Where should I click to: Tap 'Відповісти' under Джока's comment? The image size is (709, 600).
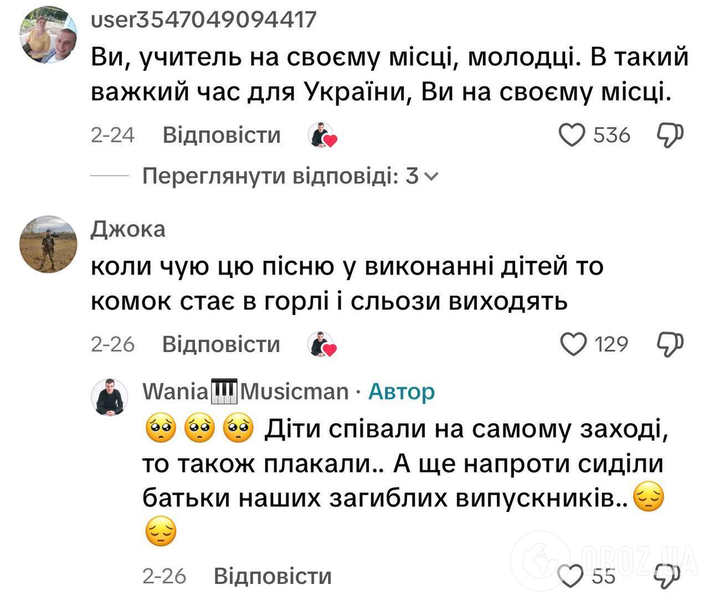[x=220, y=344]
